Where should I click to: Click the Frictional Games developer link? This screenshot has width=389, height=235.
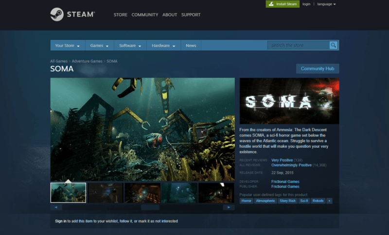pos(285,182)
